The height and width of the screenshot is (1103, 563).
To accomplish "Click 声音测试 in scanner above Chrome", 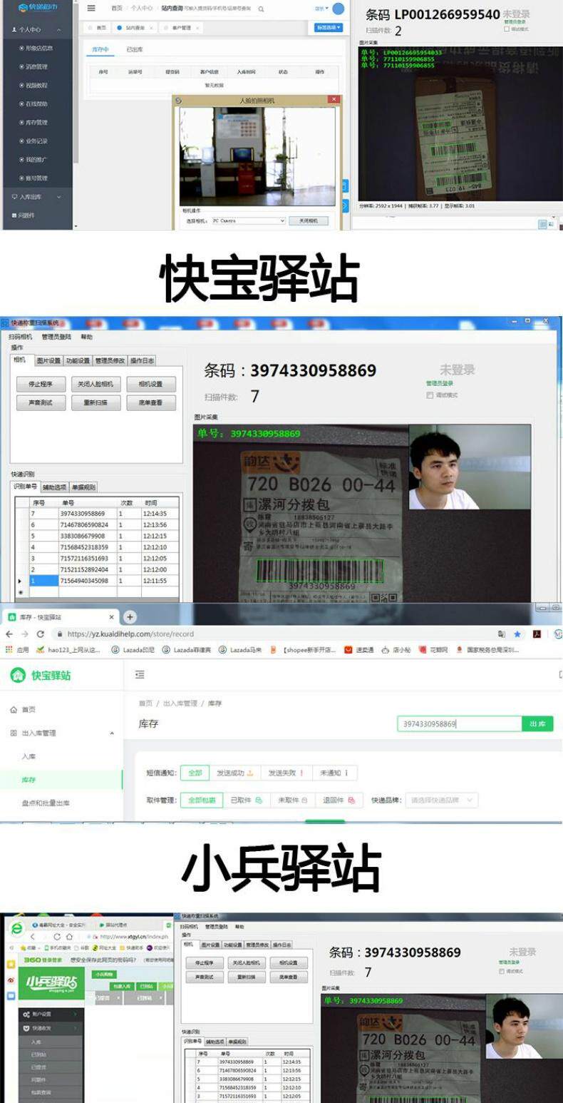I will tap(41, 402).
